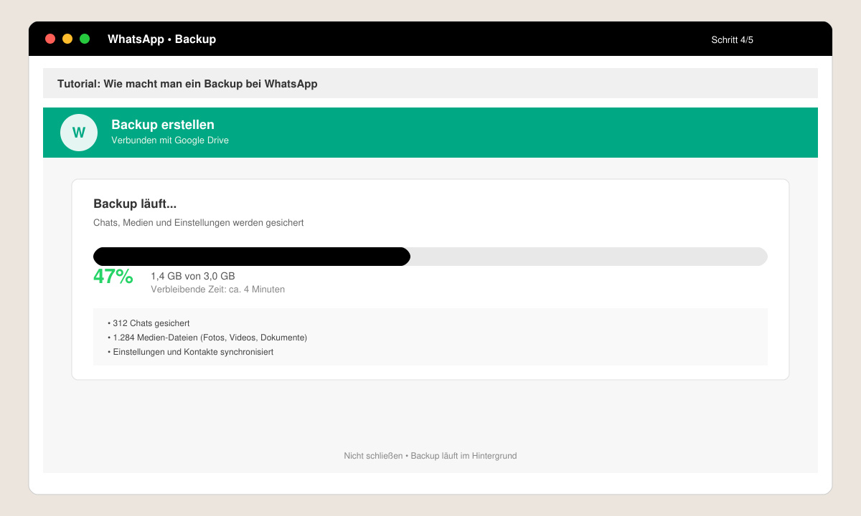Click 'Einstellungen und Kontakte synchronisiert' entry
This screenshot has height=516, width=861.
[x=190, y=352]
